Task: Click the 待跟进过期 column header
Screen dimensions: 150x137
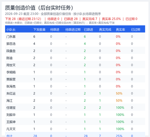Action: pos(73,30)
